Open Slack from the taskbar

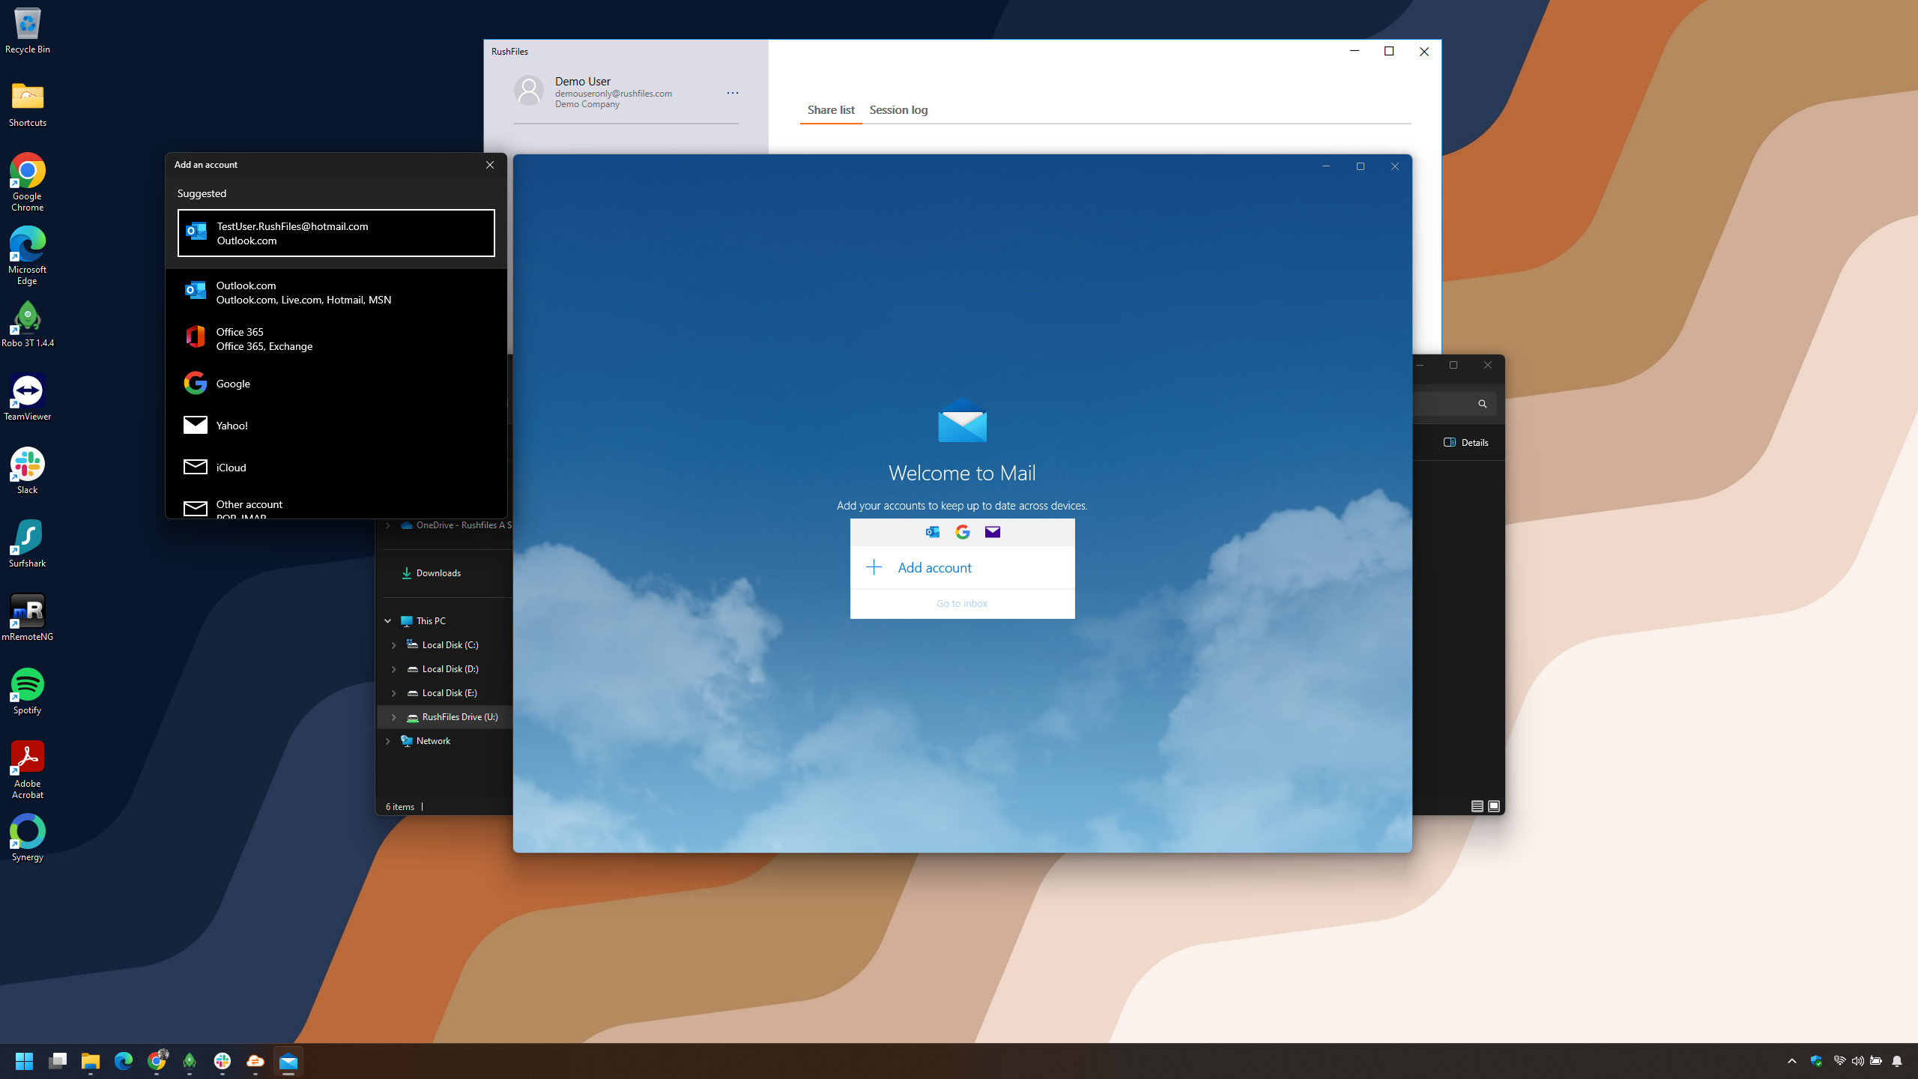(x=223, y=1061)
